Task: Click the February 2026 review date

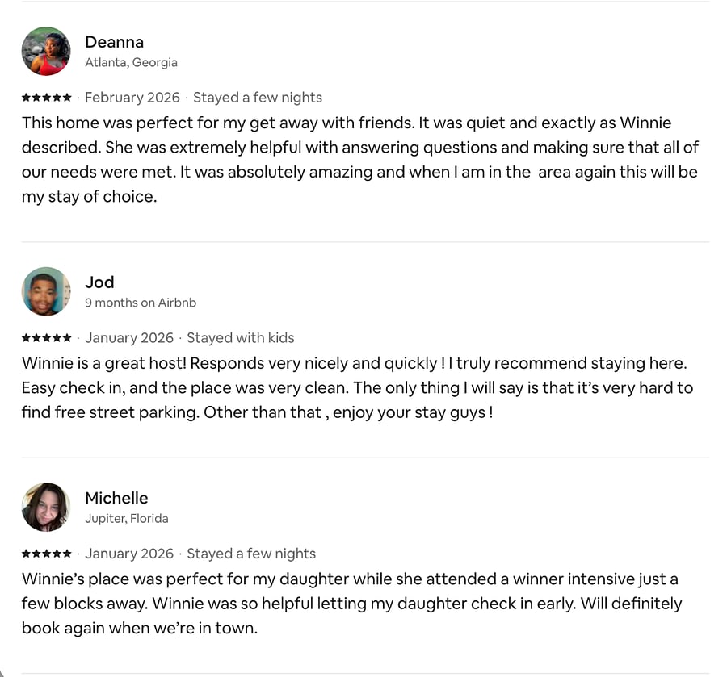Action: coord(132,98)
